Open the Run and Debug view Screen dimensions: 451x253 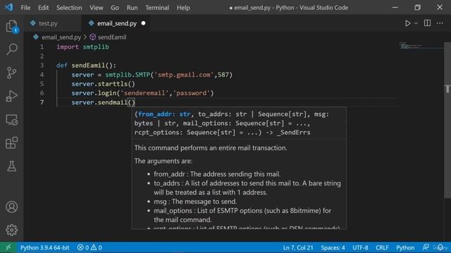click(x=11, y=96)
